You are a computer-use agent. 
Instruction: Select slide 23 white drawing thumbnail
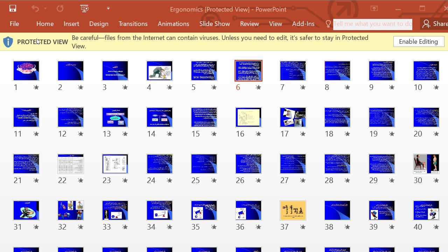click(x=115, y=164)
